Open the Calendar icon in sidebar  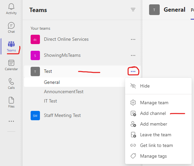pyautogui.click(x=11, y=63)
